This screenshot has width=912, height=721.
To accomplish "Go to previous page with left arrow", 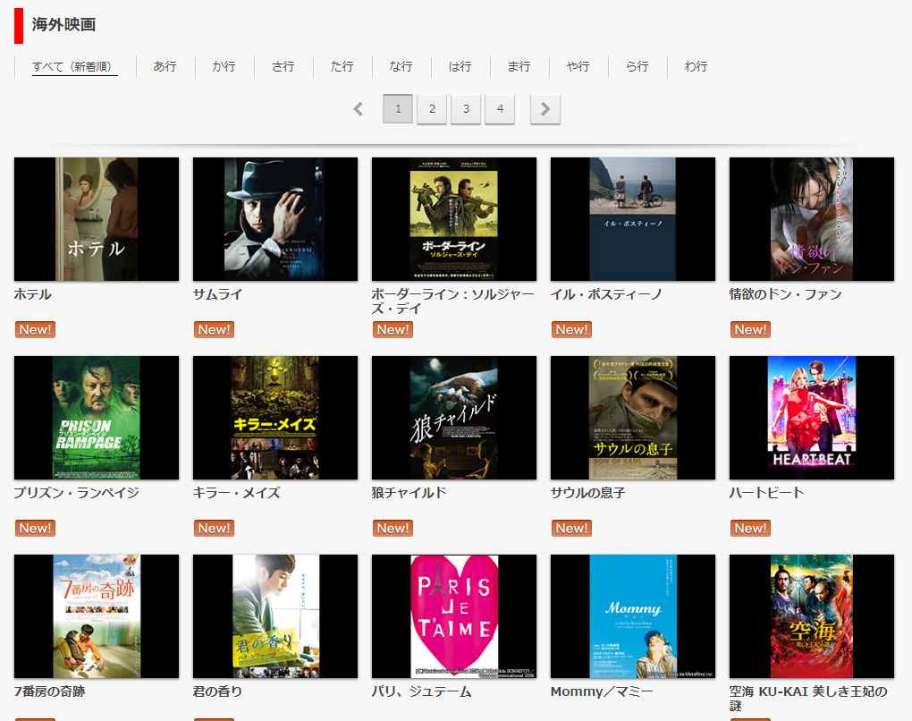I will tap(359, 109).
